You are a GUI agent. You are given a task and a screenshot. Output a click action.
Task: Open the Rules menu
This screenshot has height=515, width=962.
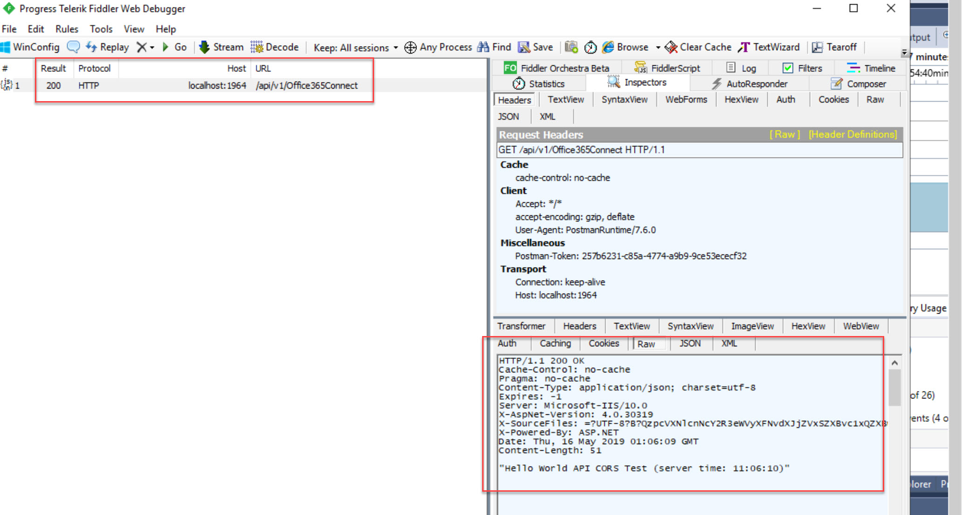[x=67, y=29]
